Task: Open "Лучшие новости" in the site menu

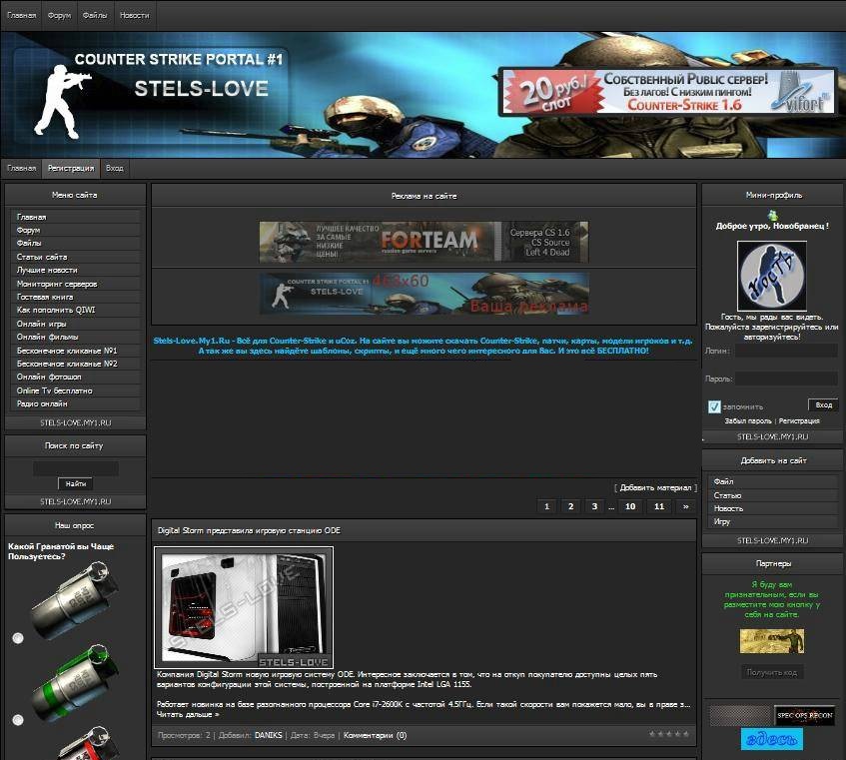Action: point(76,270)
